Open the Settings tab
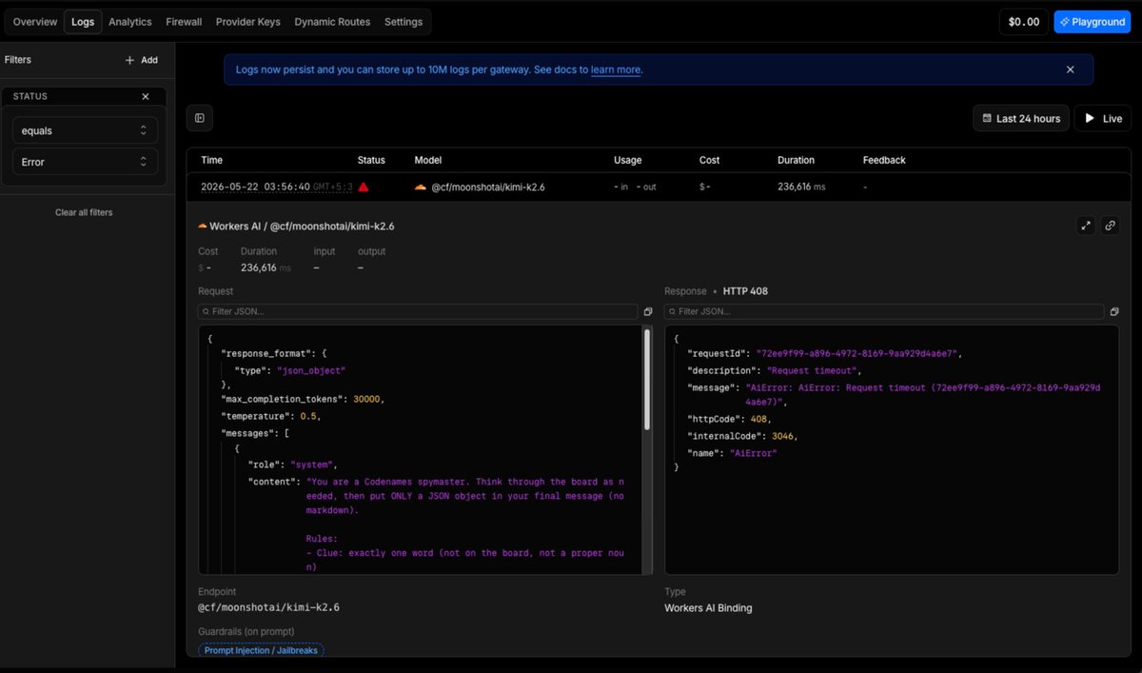 pos(404,22)
